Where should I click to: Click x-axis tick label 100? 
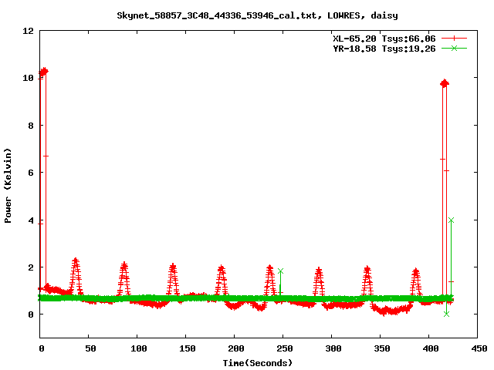coord(139,348)
